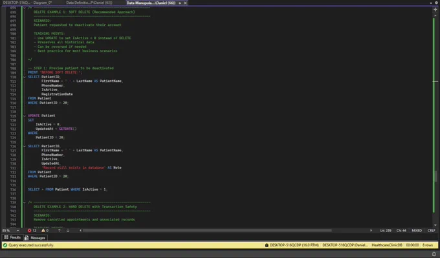
Task: Open tab well settings gear
Action: tap(437, 3)
